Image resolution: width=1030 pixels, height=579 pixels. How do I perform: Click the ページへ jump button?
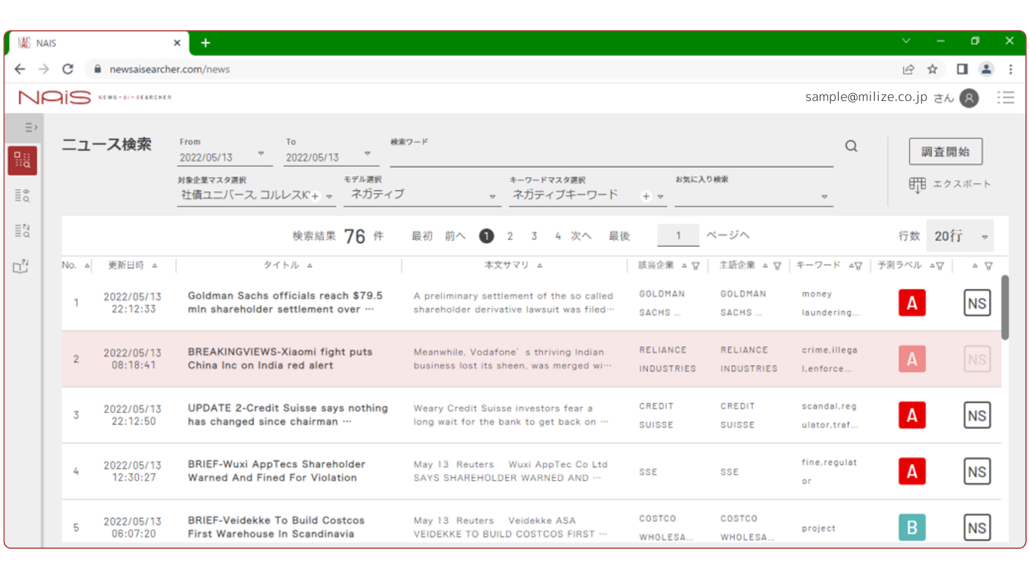[x=727, y=235]
